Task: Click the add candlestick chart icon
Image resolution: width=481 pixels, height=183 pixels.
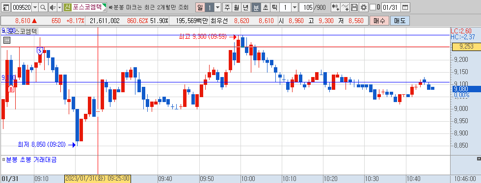Action: pyautogui.click(x=336, y=7)
